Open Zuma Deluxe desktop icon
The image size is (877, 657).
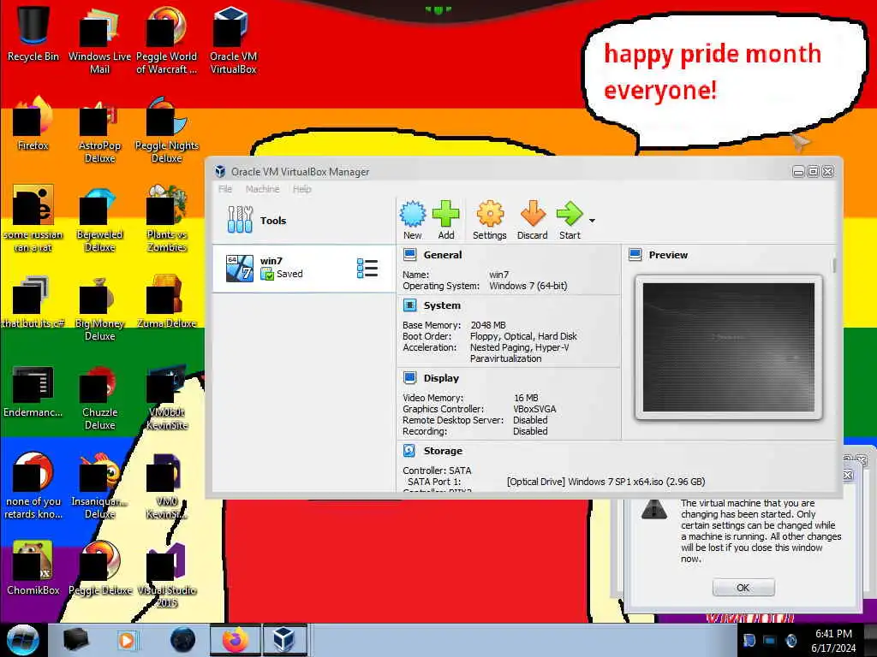166,301
